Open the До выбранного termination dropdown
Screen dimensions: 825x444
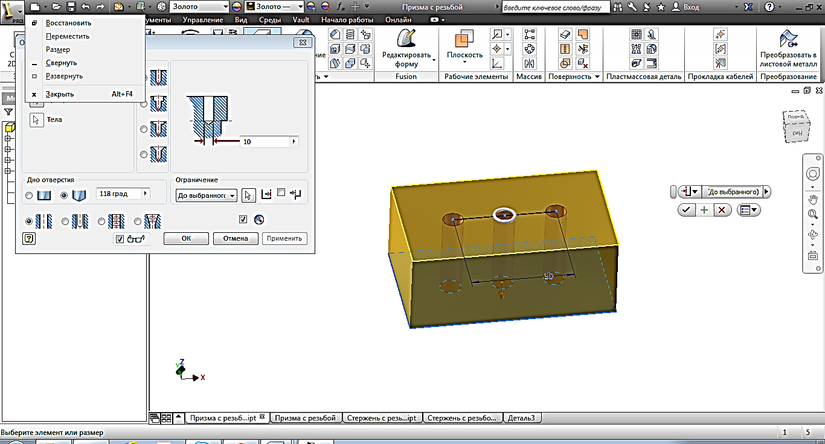pyautogui.click(x=207, y=195)
